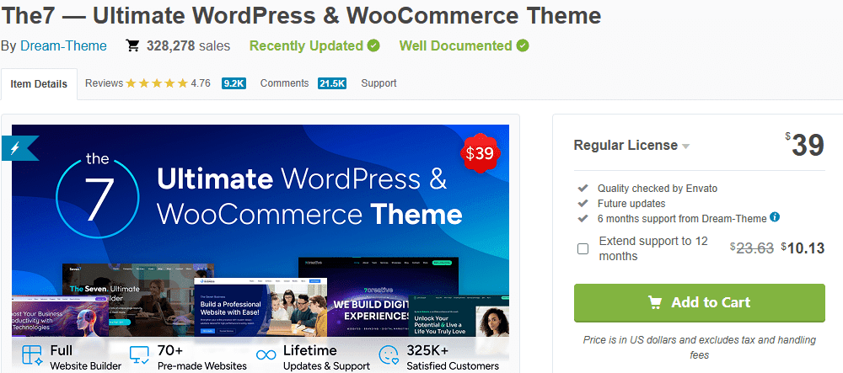Visit the Dream-Theme author link
843x373 pixels.
pyautogui.click(x=63, y=45)
